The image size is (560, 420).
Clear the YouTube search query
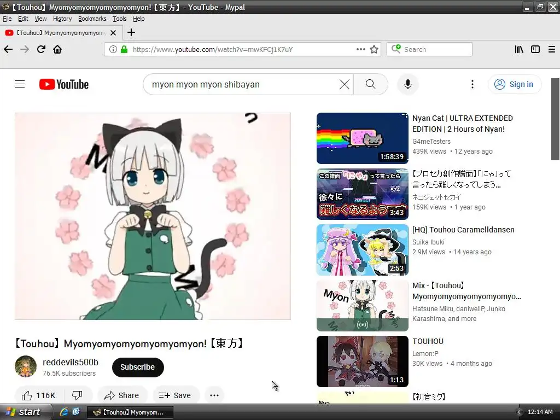click(x=345, y=84)
